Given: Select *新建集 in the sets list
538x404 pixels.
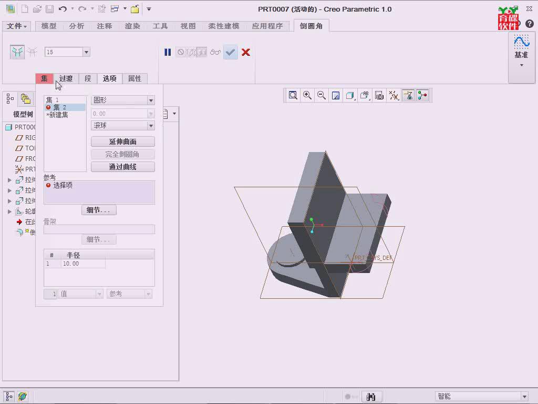Looking at the screenshot, I should (65, 115).
